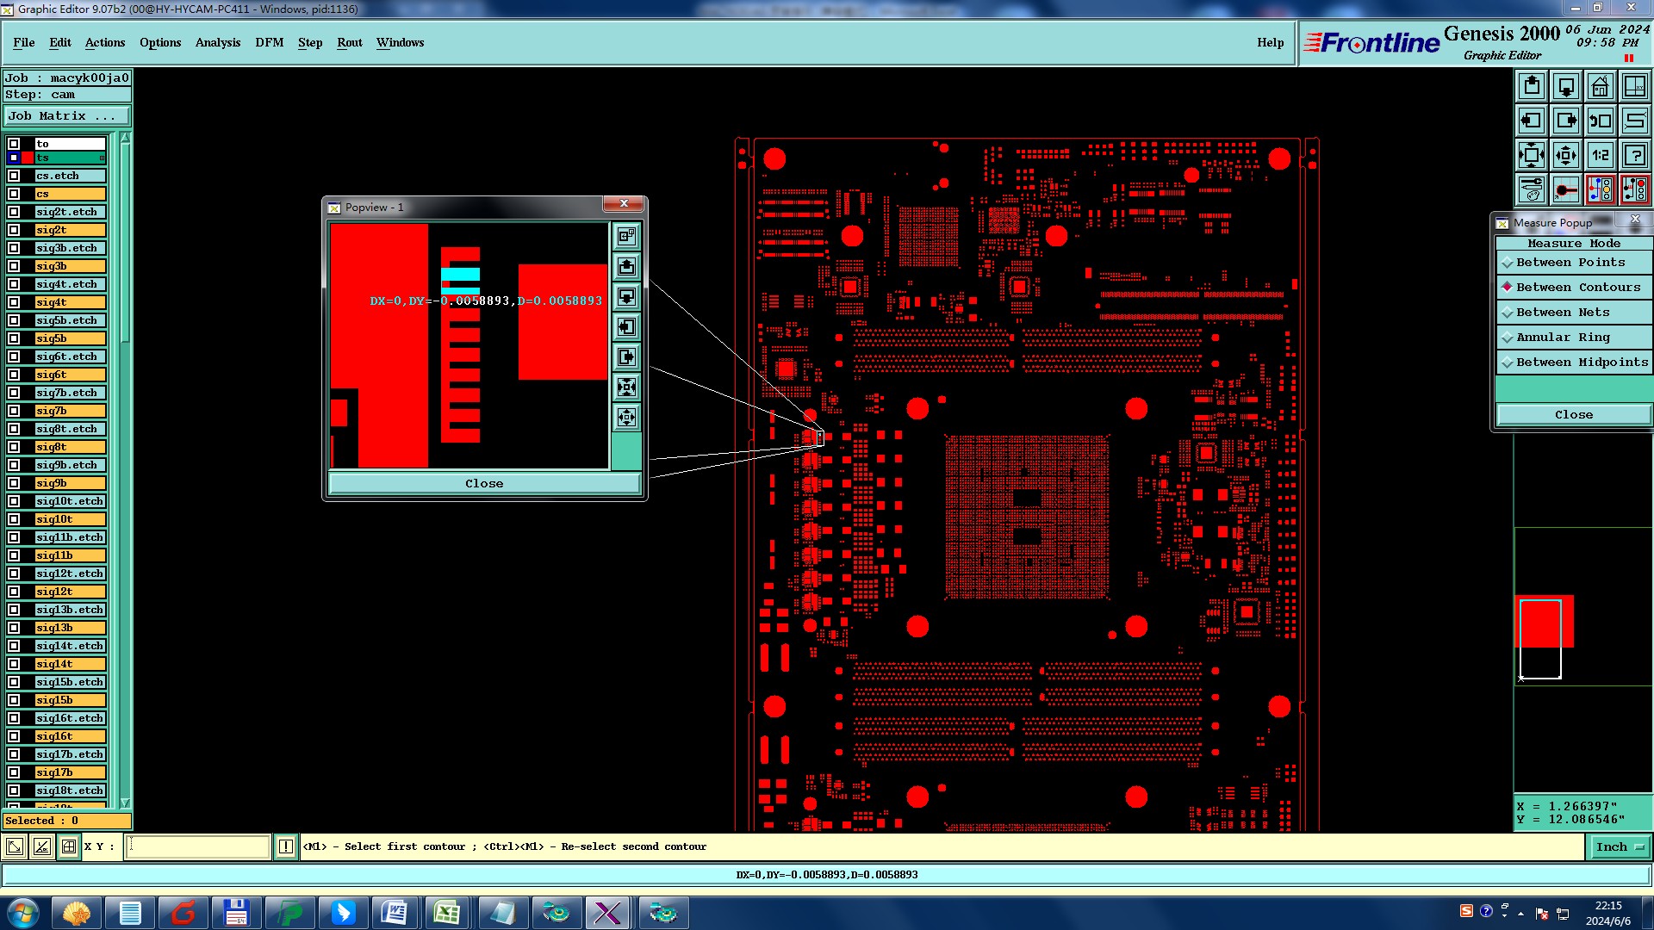Select Between Points measure mode
The height and width of the screenshot is (930, 1654).
[1570, 263]
